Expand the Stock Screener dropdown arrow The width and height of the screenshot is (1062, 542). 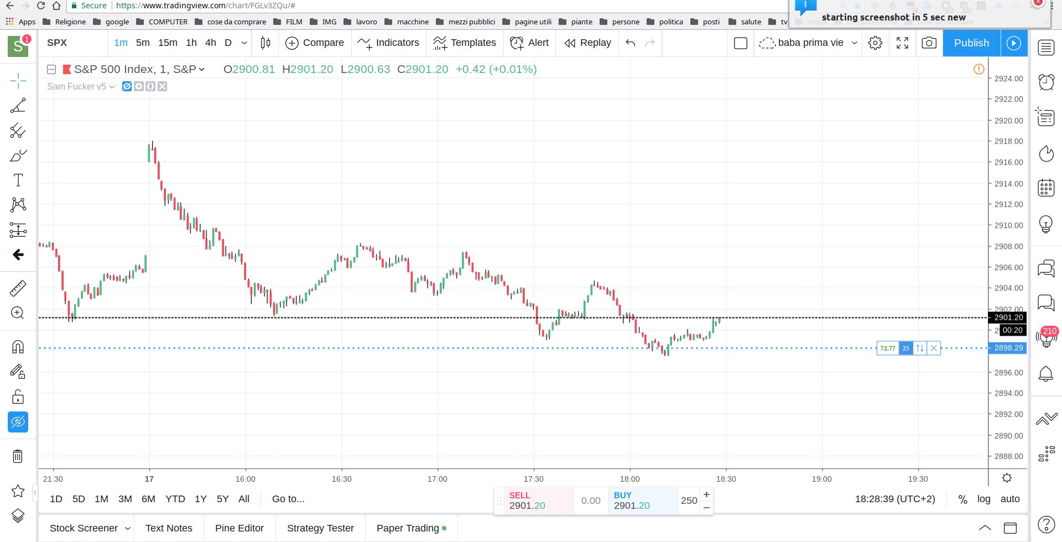[128, 528]
